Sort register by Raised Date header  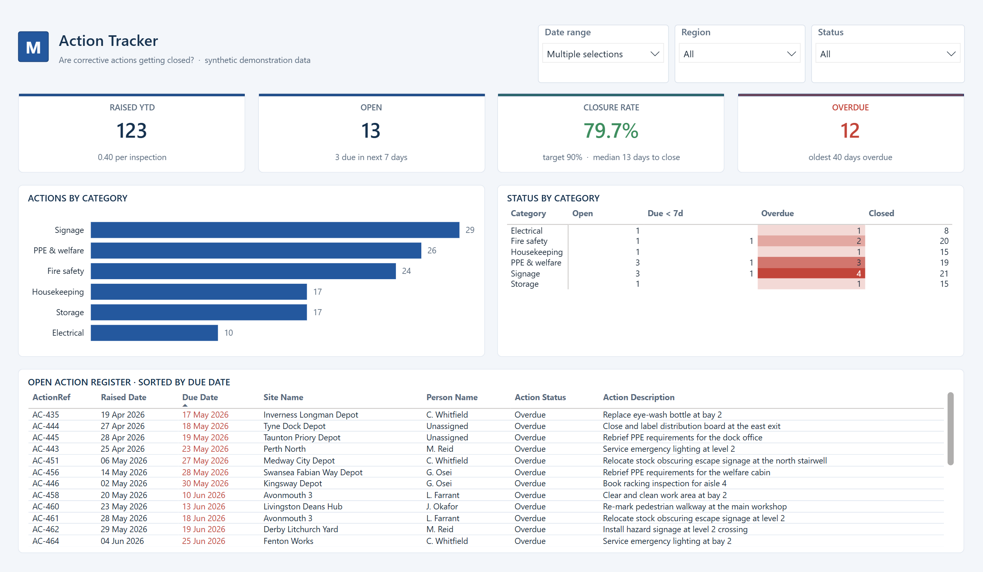(123, 397)
